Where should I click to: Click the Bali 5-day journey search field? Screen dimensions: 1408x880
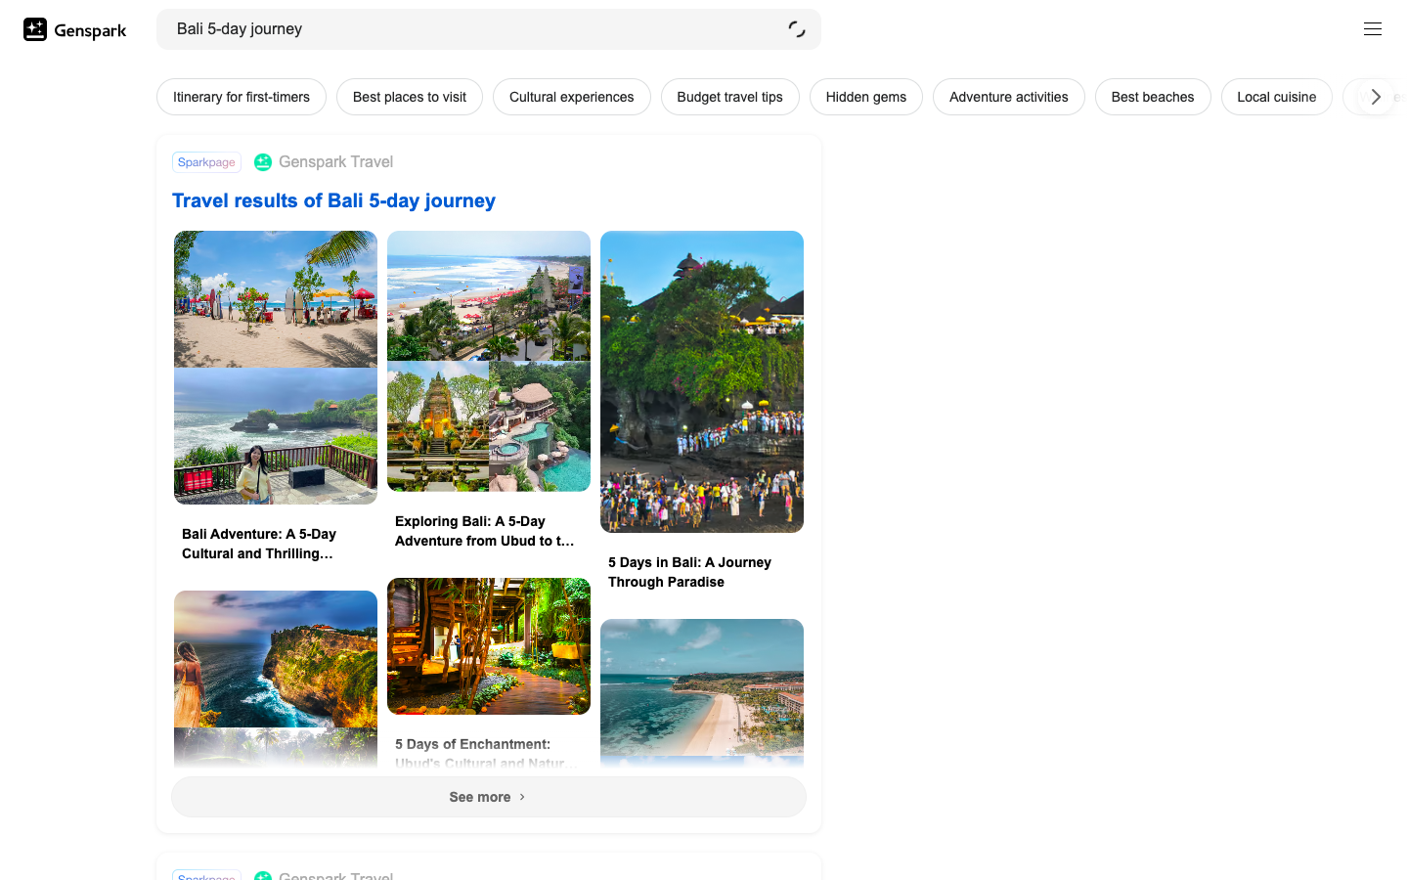click(x=489, y=29)
